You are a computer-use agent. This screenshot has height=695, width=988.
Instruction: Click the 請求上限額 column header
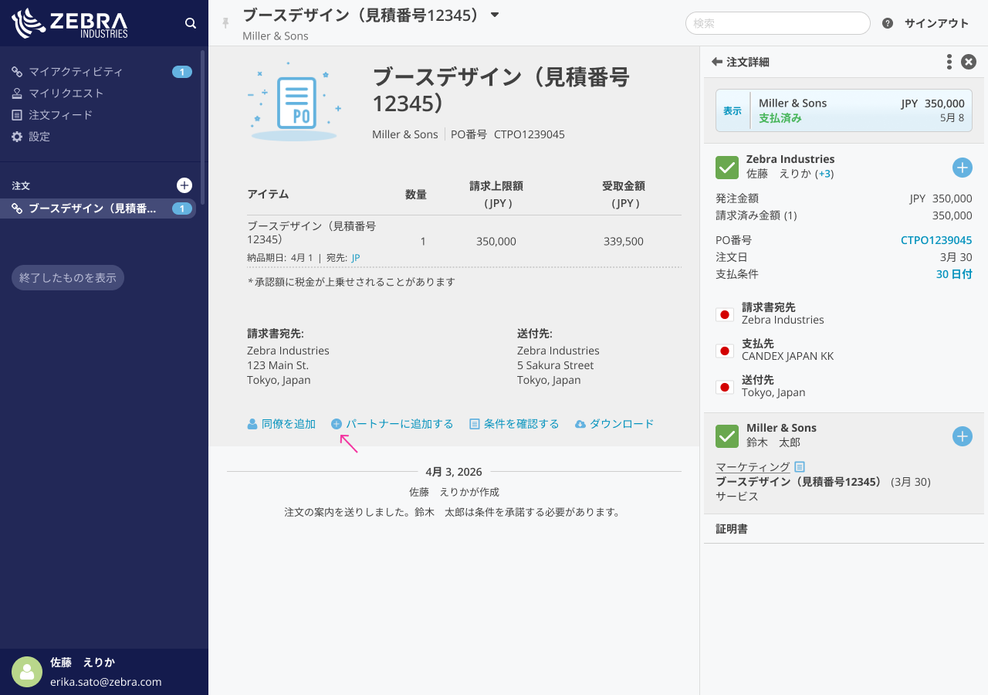[496, 194]
